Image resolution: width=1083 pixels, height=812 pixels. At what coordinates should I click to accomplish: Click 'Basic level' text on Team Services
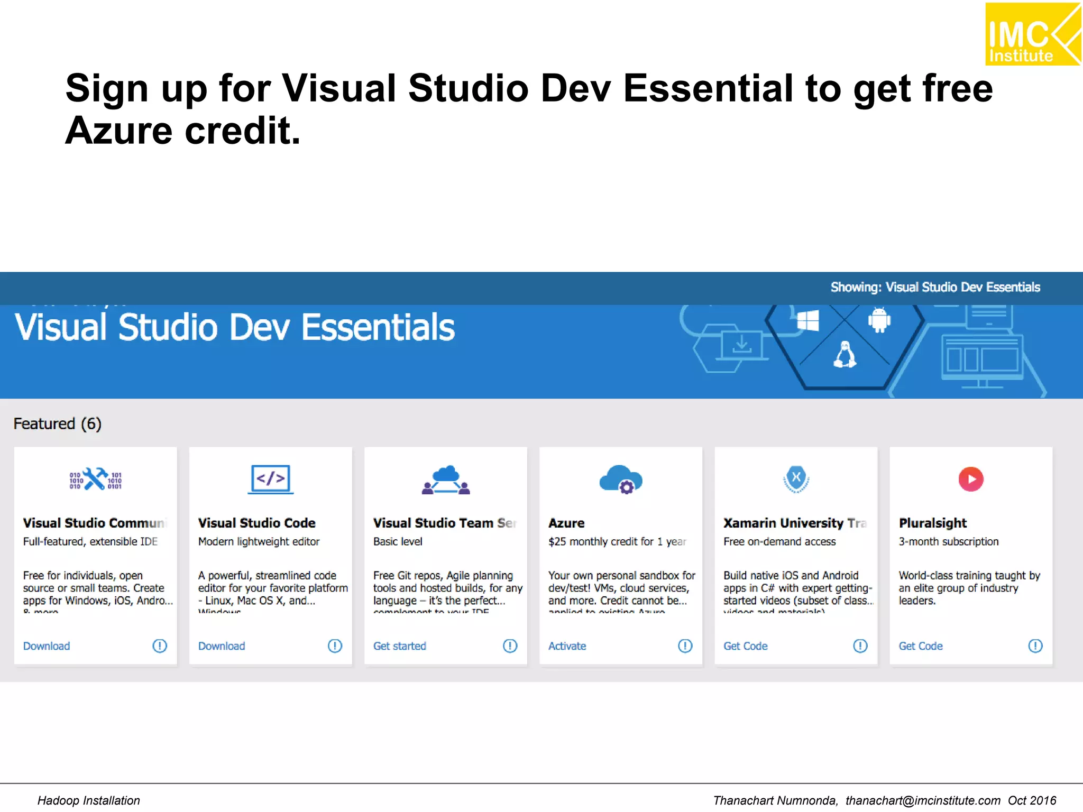[398, 541]
